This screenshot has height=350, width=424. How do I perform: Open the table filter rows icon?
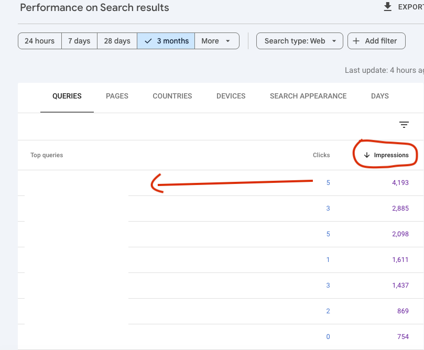coord(404,125)
